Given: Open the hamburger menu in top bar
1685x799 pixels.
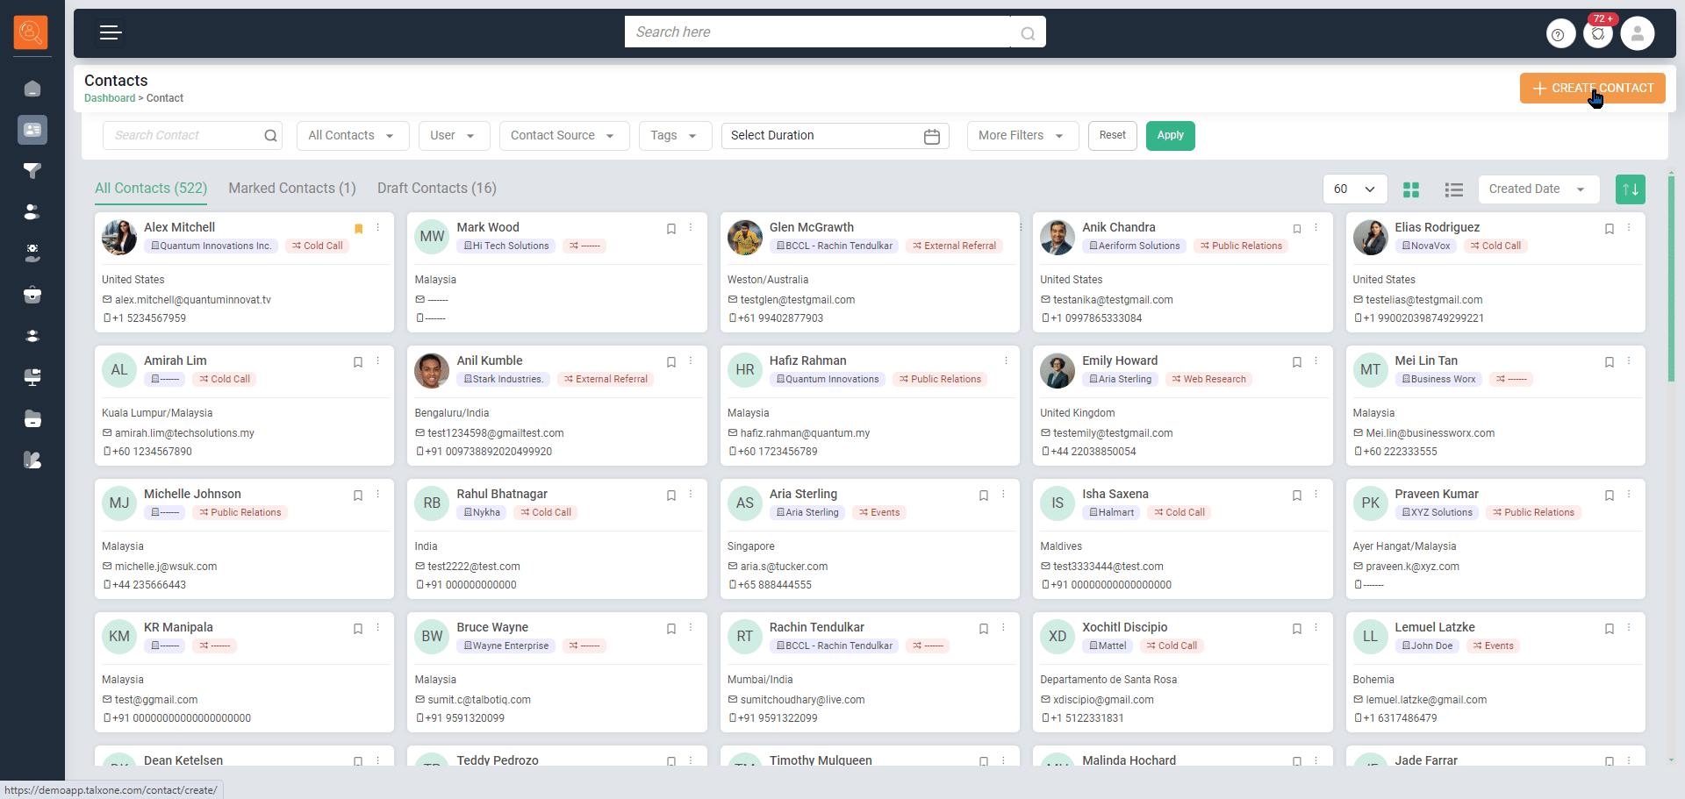Looking at the screenshot, I should pyautogui.click(x=110, y=33).
